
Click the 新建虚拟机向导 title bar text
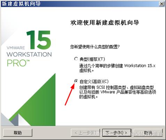(x=21, y=4)
